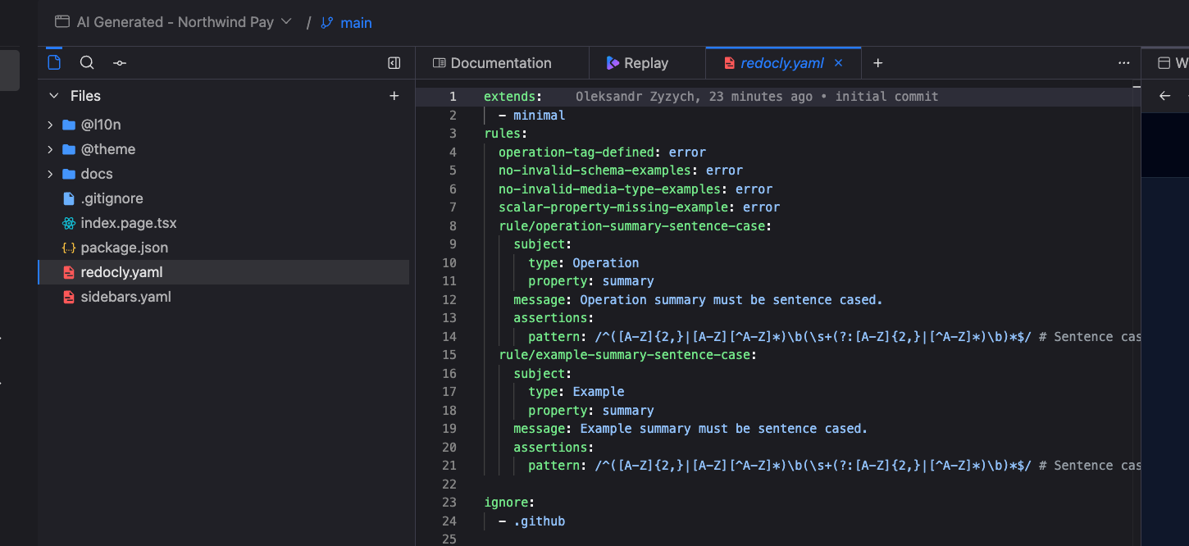
Task: Close the redocly.yaml tab
Action: (x=838, y=63)
